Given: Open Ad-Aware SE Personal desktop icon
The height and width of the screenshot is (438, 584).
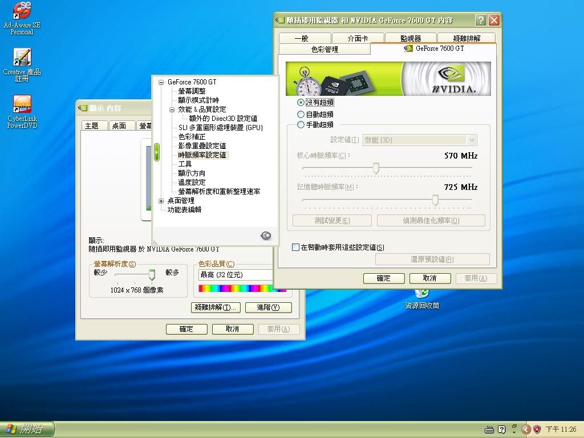Looking at the screenshot, I should tap(22, 11).
